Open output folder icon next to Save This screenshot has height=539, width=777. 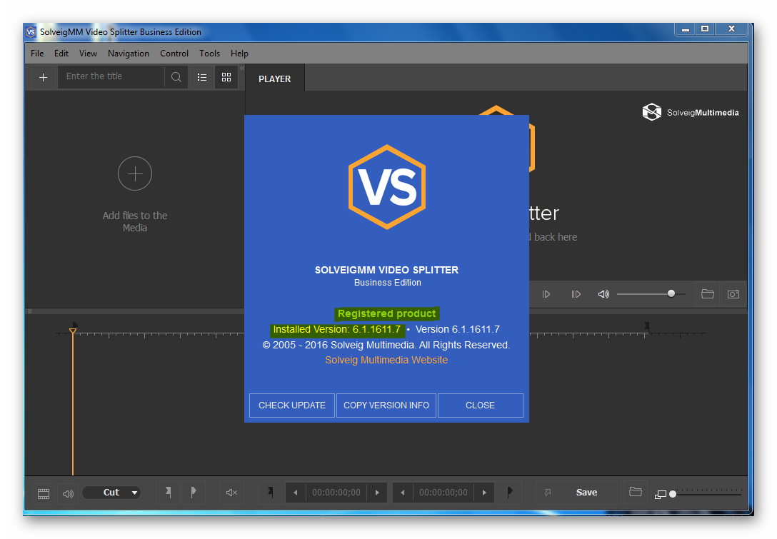636,492
